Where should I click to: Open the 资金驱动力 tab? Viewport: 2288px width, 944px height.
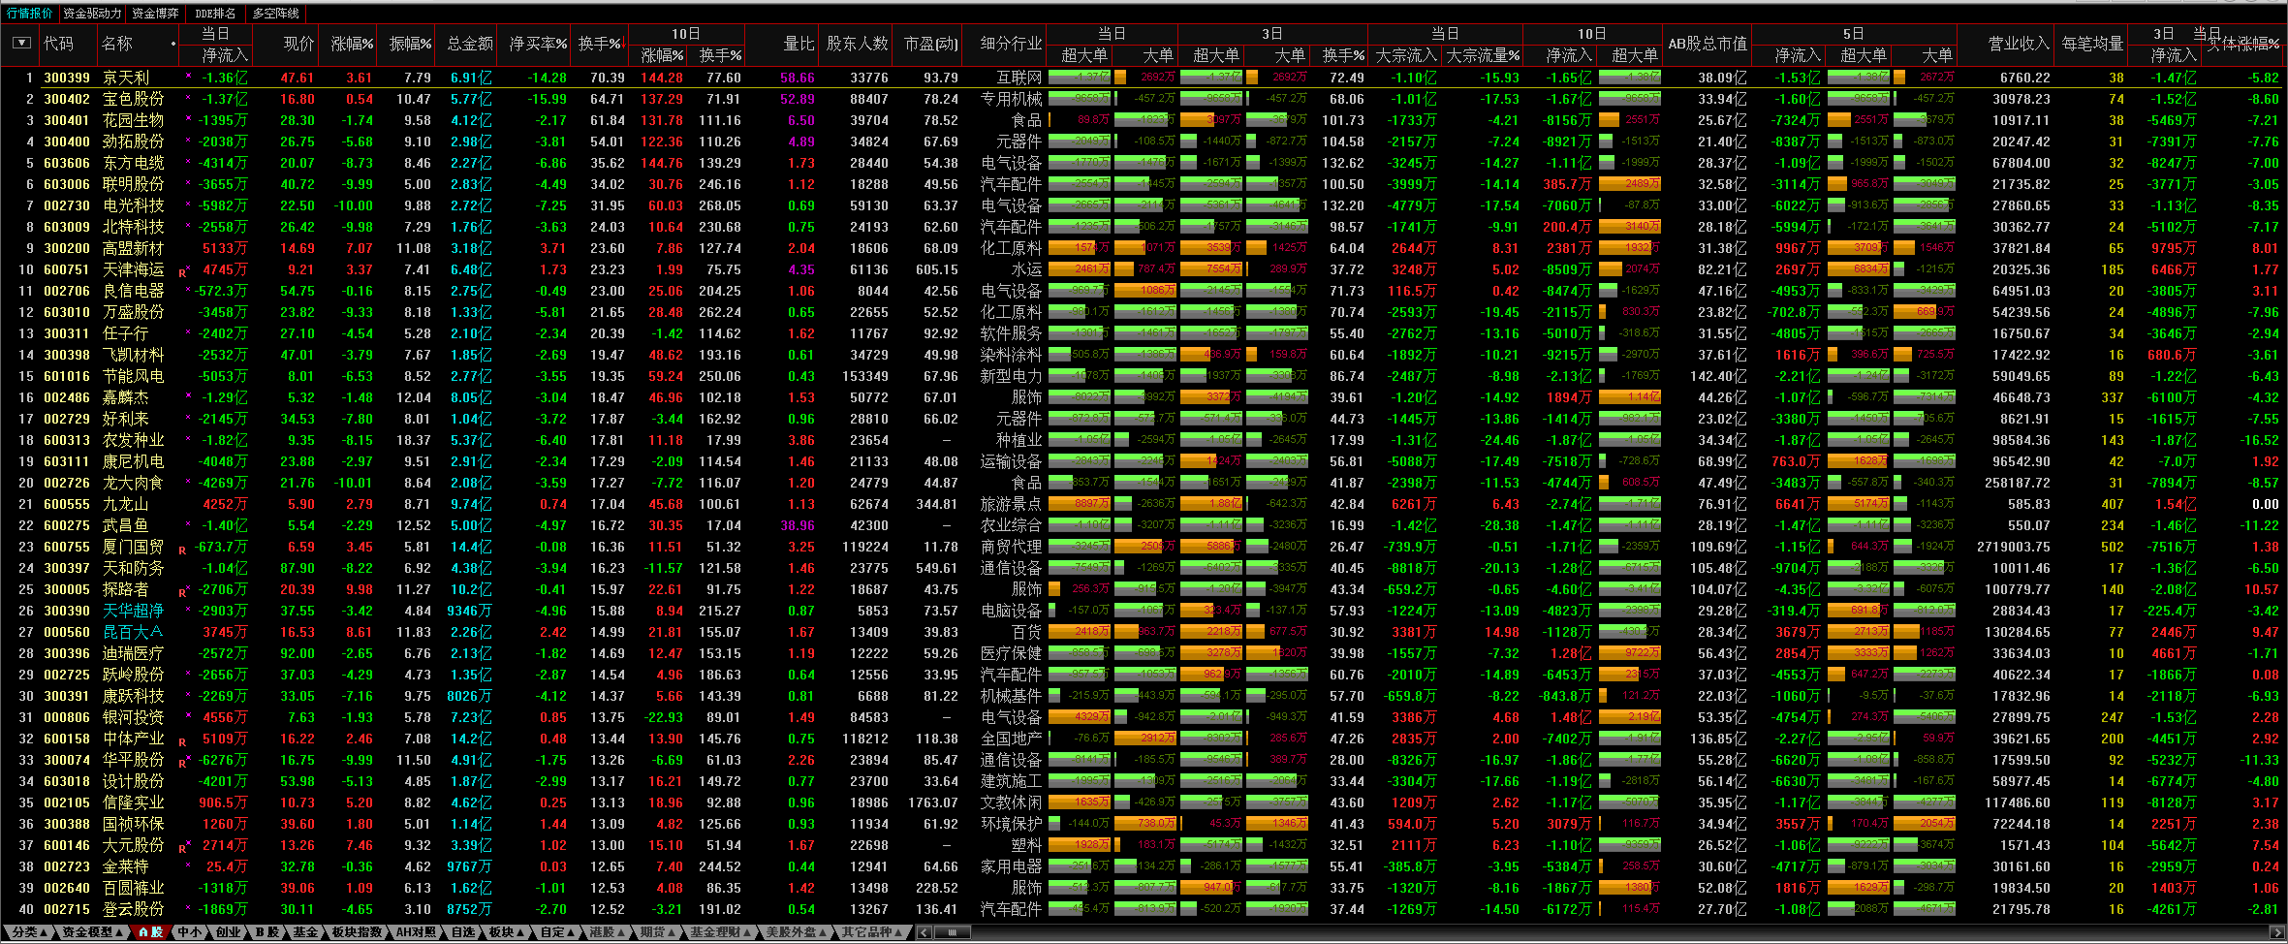[x=92, y=14]
